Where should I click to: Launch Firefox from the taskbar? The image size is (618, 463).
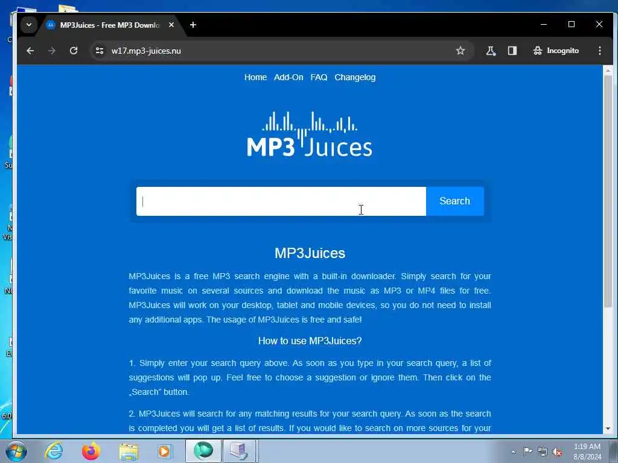pyautogui.click(x=91, y=451)
